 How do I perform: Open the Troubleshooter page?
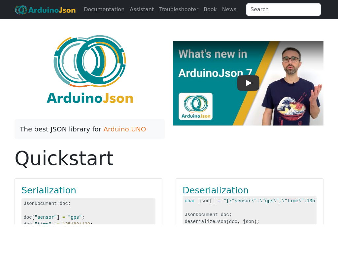[x=179, y=10]
